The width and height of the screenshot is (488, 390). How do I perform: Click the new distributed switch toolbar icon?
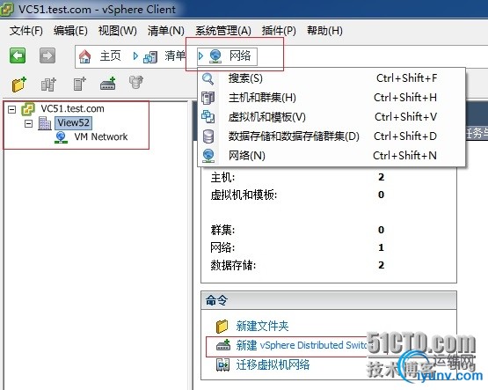[x=108, y=84]
